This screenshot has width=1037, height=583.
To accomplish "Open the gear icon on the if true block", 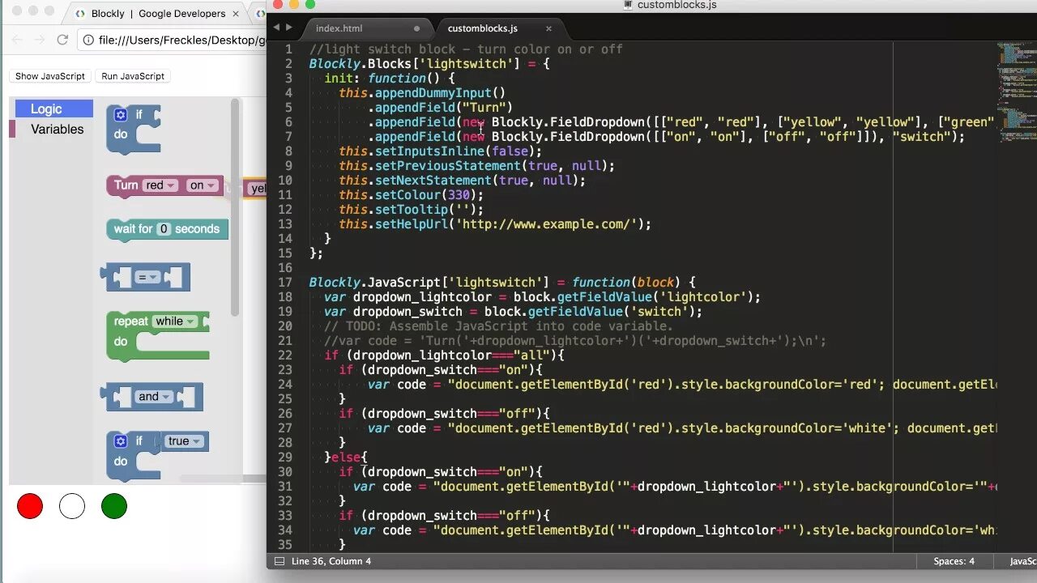I will pos(121,441).
